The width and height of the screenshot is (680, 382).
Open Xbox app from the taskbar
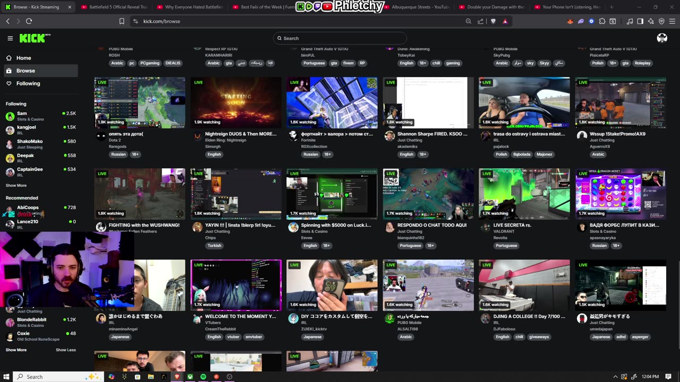click(190, 377)
